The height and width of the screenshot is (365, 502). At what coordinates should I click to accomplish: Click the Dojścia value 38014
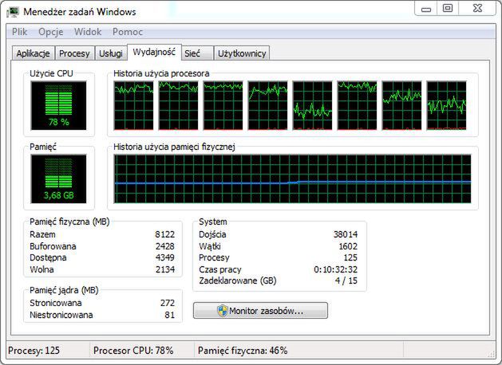pyautogui.click(x=346, y=234)
